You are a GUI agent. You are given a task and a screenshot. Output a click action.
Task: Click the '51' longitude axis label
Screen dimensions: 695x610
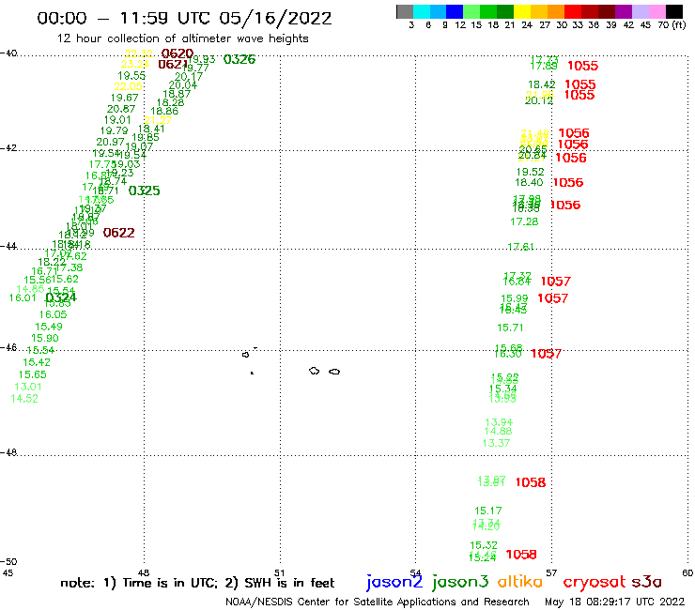[279, 573]
